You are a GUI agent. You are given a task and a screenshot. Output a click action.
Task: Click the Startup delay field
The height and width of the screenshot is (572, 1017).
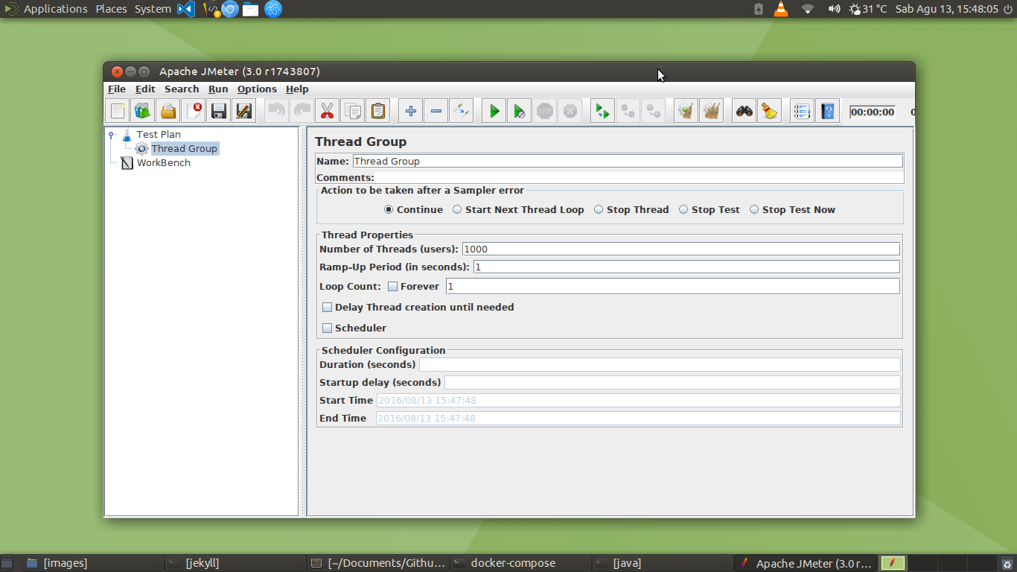[672, 383]
